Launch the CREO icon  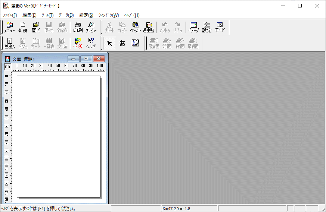(x=78, y=43)
